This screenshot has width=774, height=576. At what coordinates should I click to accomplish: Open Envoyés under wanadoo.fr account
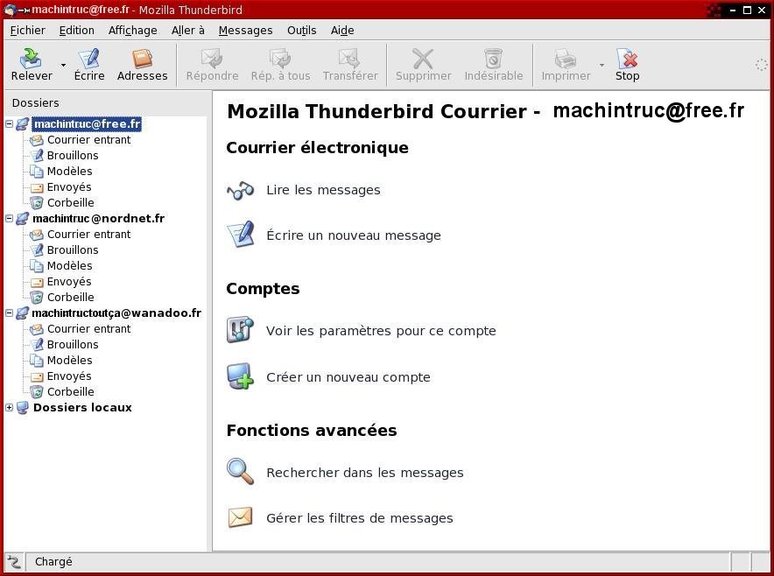pyautogui.click(x=69, y=376)
